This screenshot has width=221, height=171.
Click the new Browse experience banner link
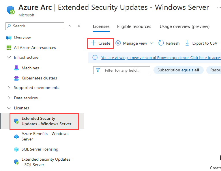(x=161, y=58)
